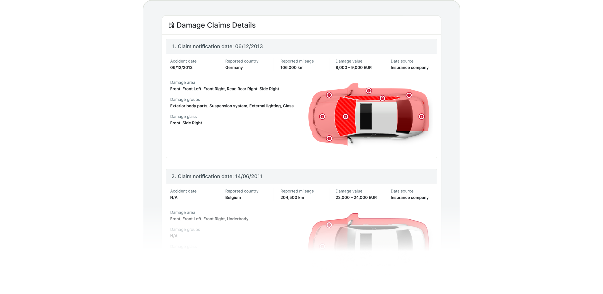The width and height of the screenshot is (603, 294).
Task: Click windshield damage marker on first car
Action: tap(346, 117)
